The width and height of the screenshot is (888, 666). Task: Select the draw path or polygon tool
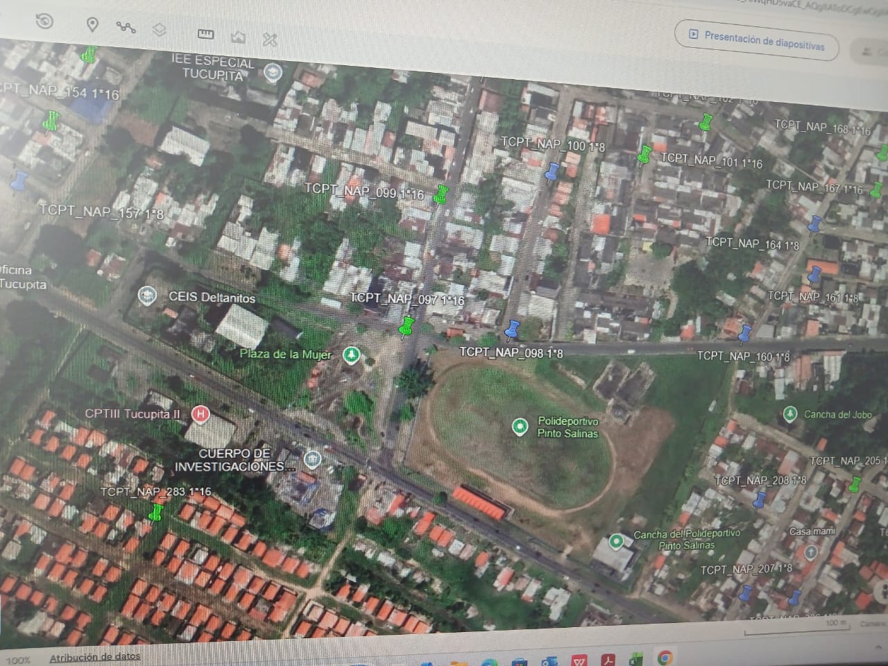pos(126,28)
